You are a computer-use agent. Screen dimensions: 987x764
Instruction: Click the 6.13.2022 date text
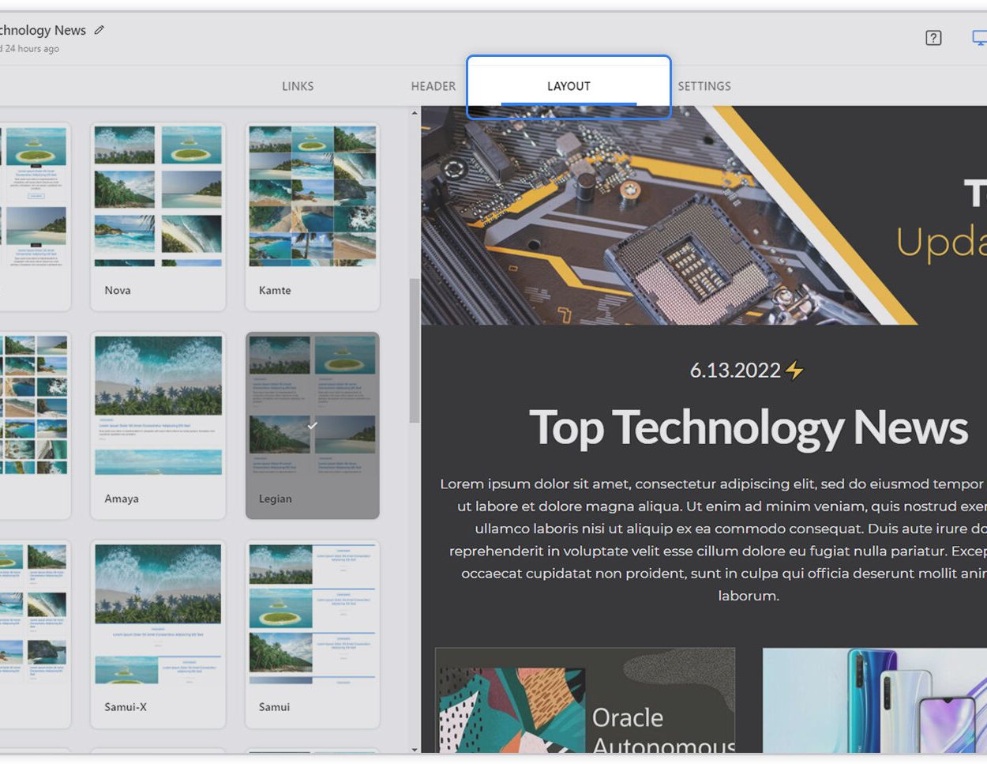[735, 371]
